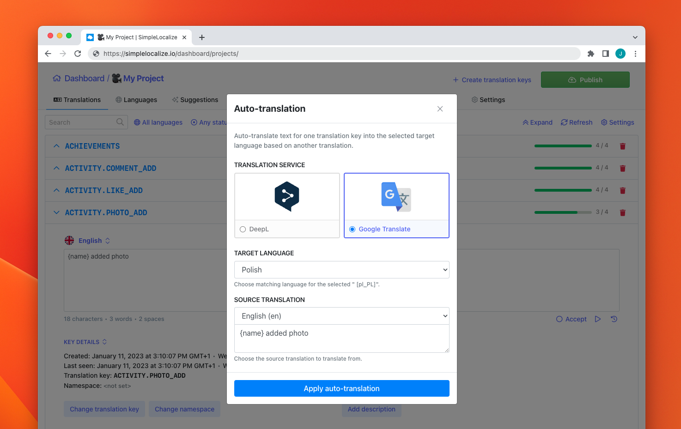The image size is (681, 429).
Task: Click the DeepL logo icon
Action: (x=287, y=197)
